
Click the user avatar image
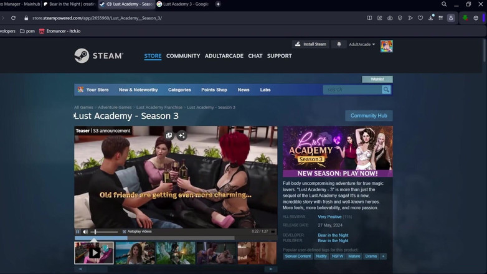(x=386, y=46)
